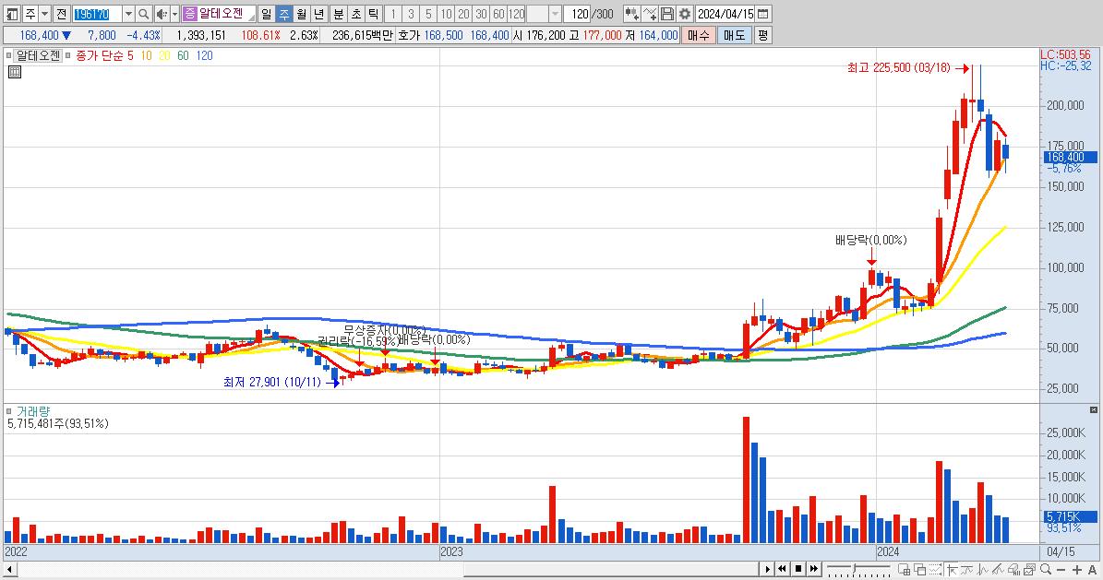Click the MA 60 green period label
Image resolution: width=1103 pixels, height=580 pixels.
[183, 55]
